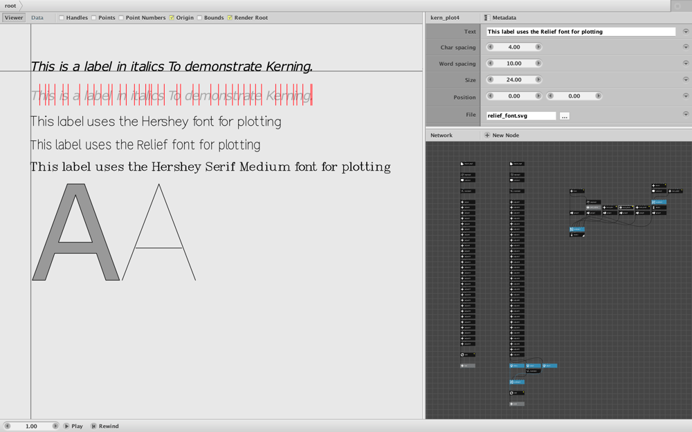Click the top-right corner window button
Viewport: 692px width, 432px height.
click(x=678, y=6)
